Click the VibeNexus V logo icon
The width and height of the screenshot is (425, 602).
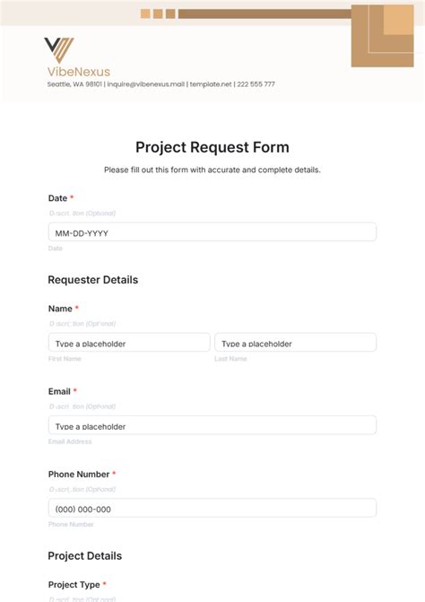coord(58,50)
